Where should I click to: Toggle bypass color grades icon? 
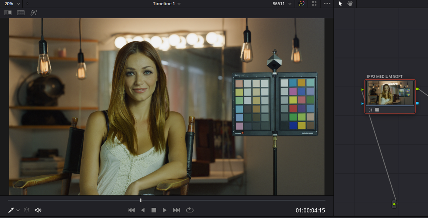coord(302,4)
